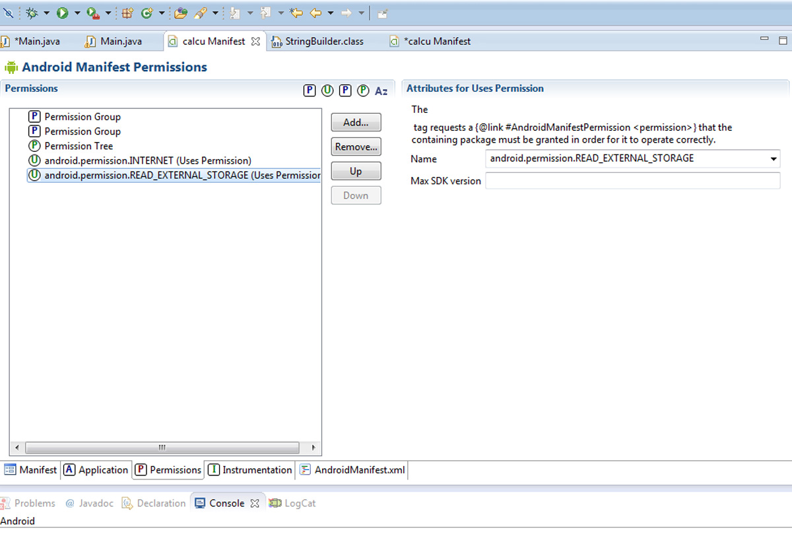Click the Run External Tools icon
Viewport: 792px width, 548px height.
click(93, 13)
